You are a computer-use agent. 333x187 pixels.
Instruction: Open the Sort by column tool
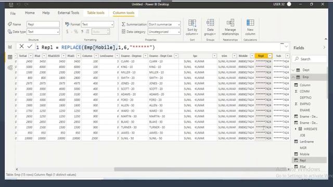pyautogui.click(x=192, y=28)
